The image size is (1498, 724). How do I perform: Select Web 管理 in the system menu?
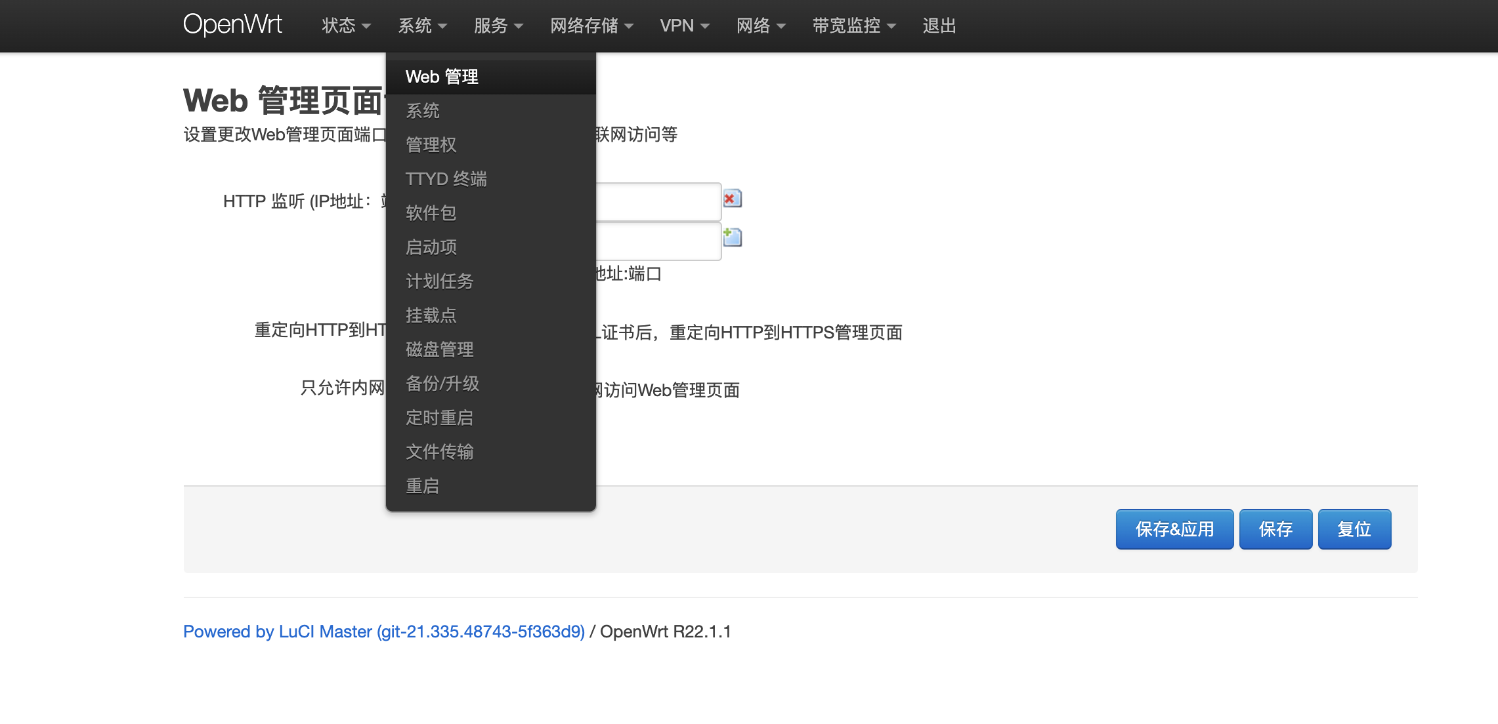(x=491, y=77)
